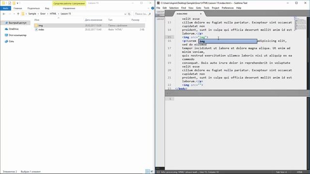
Task: Open Sublime Text File menu
Action: point(158,8)
